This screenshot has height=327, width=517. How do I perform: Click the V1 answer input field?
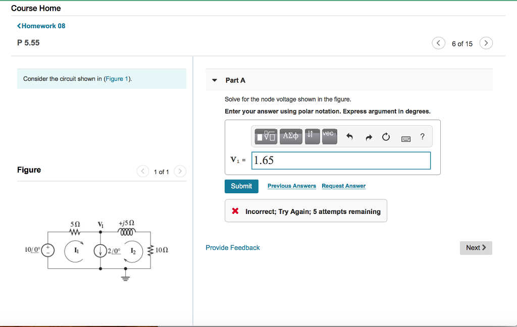coord(341,160)
